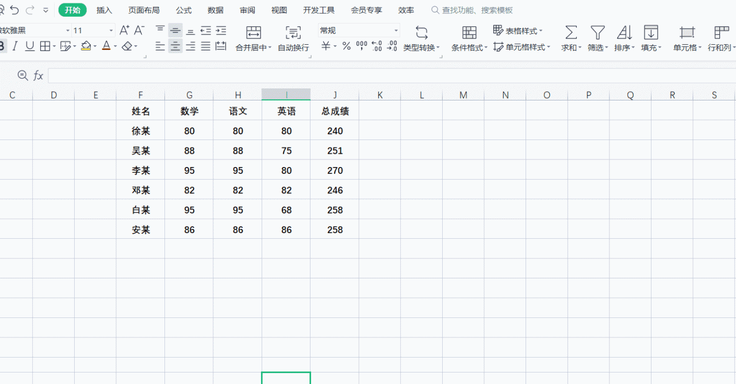Increase decimal places icon
Image resolution: width=736 pixels, height=384 pixels.
377,46
